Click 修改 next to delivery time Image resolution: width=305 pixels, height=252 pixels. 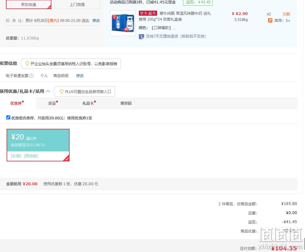pyautogui.click(x=96, y=21)
